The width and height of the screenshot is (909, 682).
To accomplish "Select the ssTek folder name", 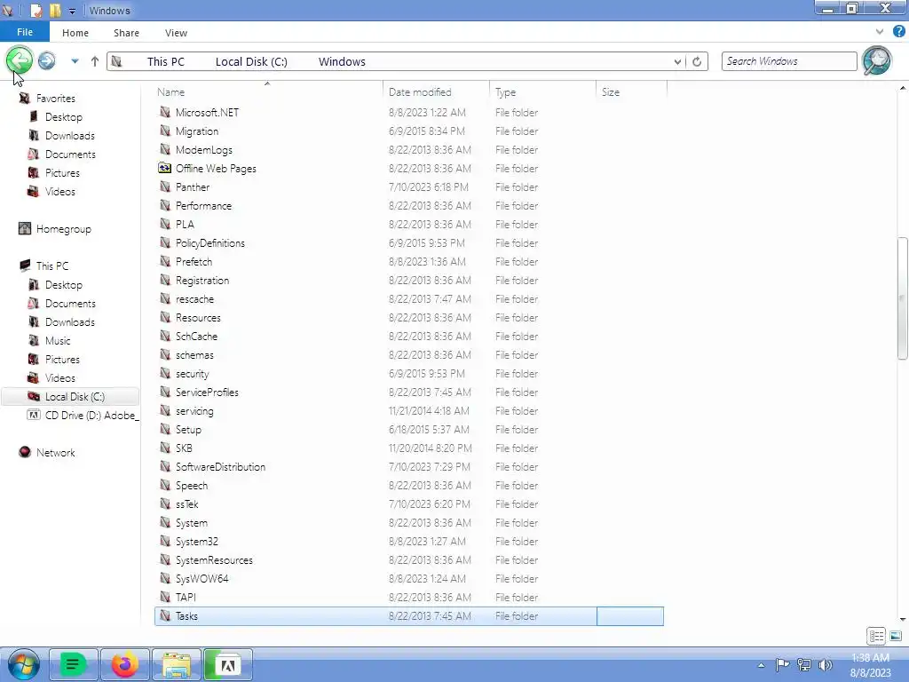I will pyautogui.click(x=186, y=504).
